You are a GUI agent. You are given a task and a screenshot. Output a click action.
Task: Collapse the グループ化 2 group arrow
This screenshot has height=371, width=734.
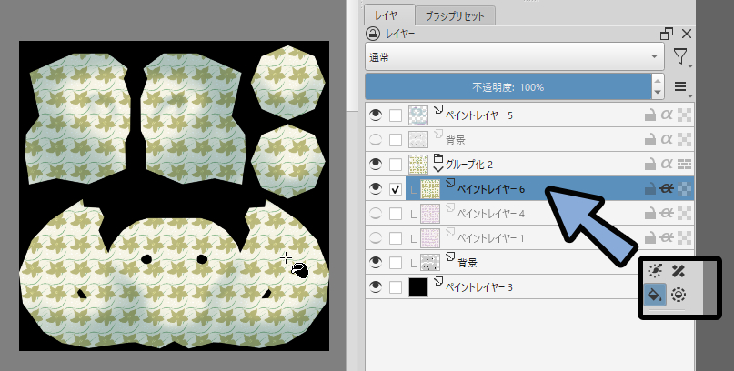pyautogui.click(x=438, y=169)
